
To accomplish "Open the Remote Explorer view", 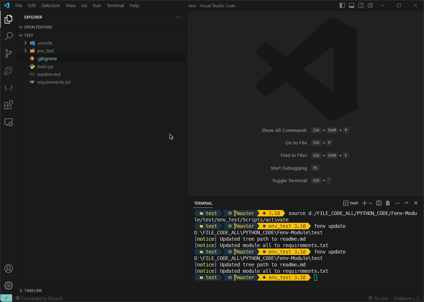I will 8,122.
